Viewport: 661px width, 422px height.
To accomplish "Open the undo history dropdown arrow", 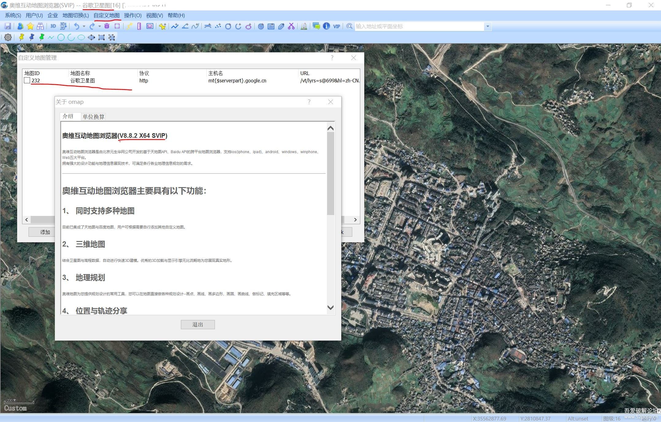I will tap(84, 26).
